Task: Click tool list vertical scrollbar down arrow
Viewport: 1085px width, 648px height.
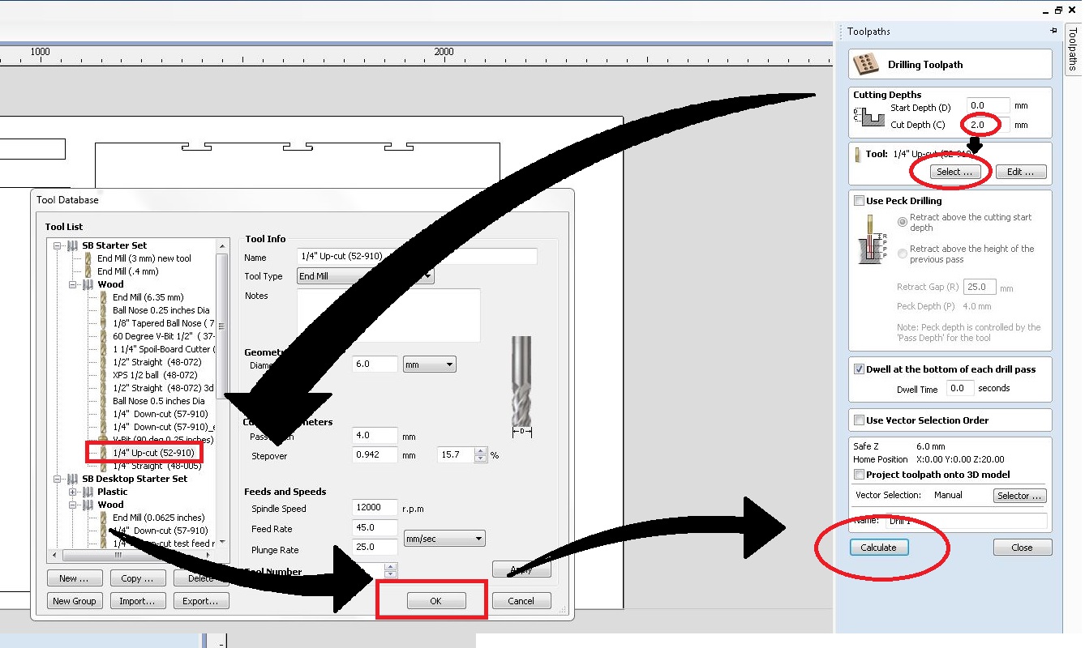Action: point(222,544)
